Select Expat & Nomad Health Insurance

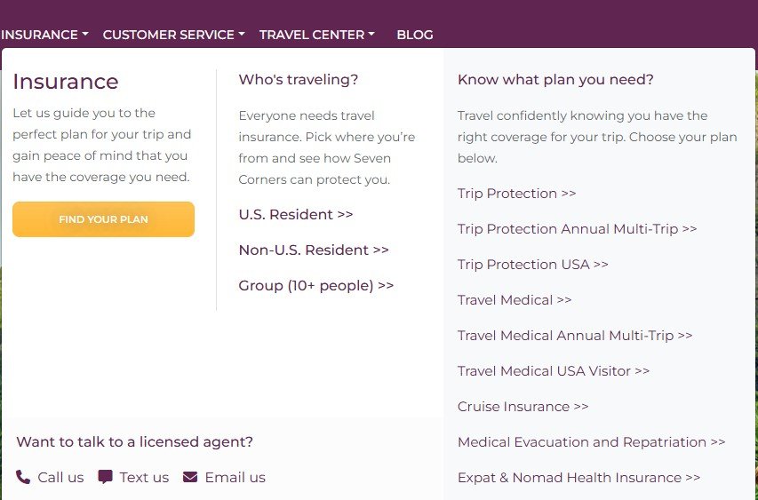[x=578, y=478]
